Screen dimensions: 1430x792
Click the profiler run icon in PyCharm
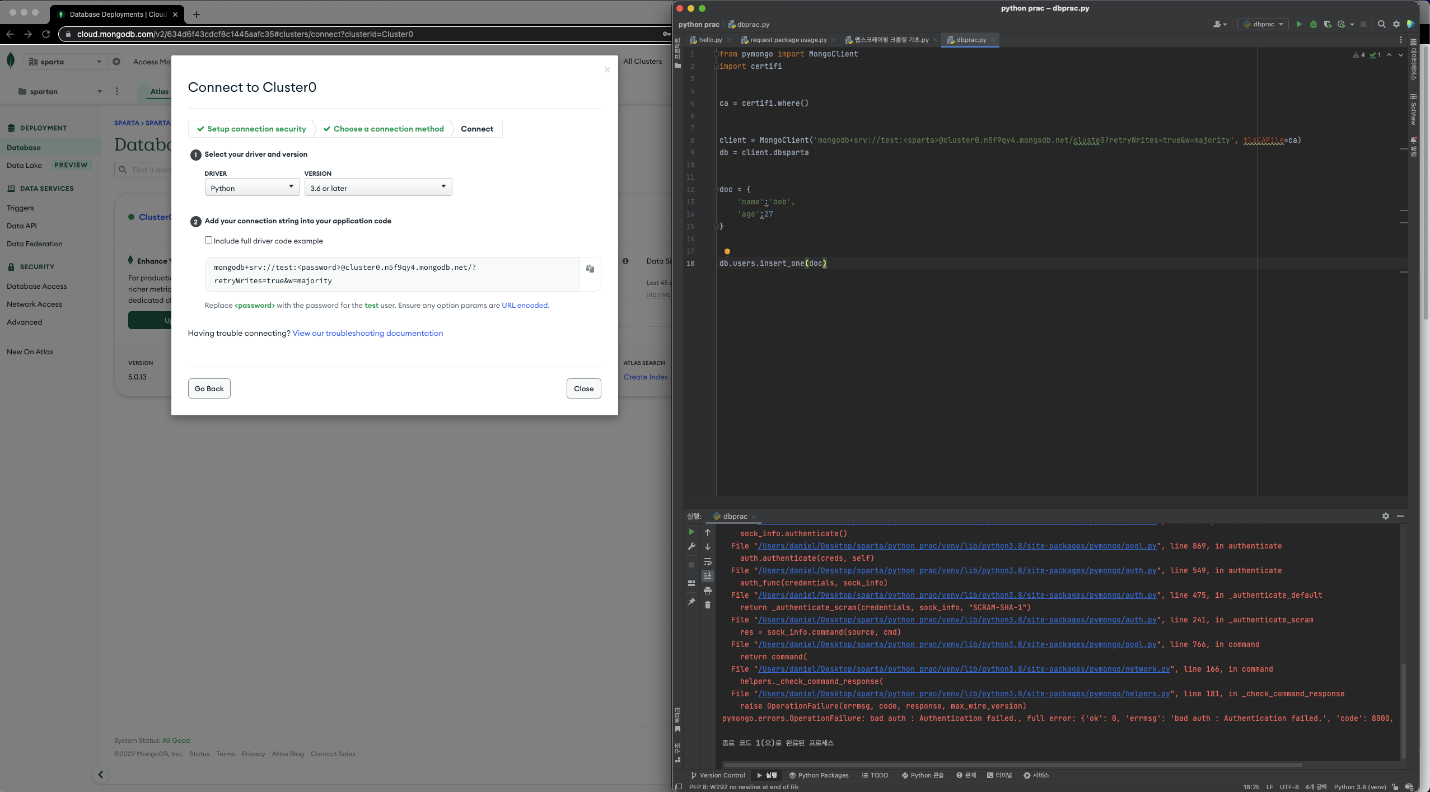[x=1341, y=24]
